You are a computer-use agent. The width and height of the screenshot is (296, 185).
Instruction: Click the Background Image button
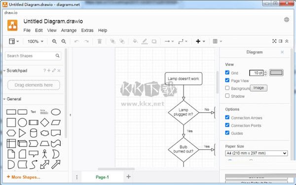(x=259, y=88)
